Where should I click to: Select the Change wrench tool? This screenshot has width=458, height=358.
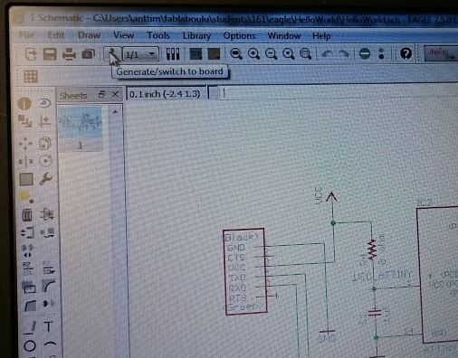(x=46, y=179)
